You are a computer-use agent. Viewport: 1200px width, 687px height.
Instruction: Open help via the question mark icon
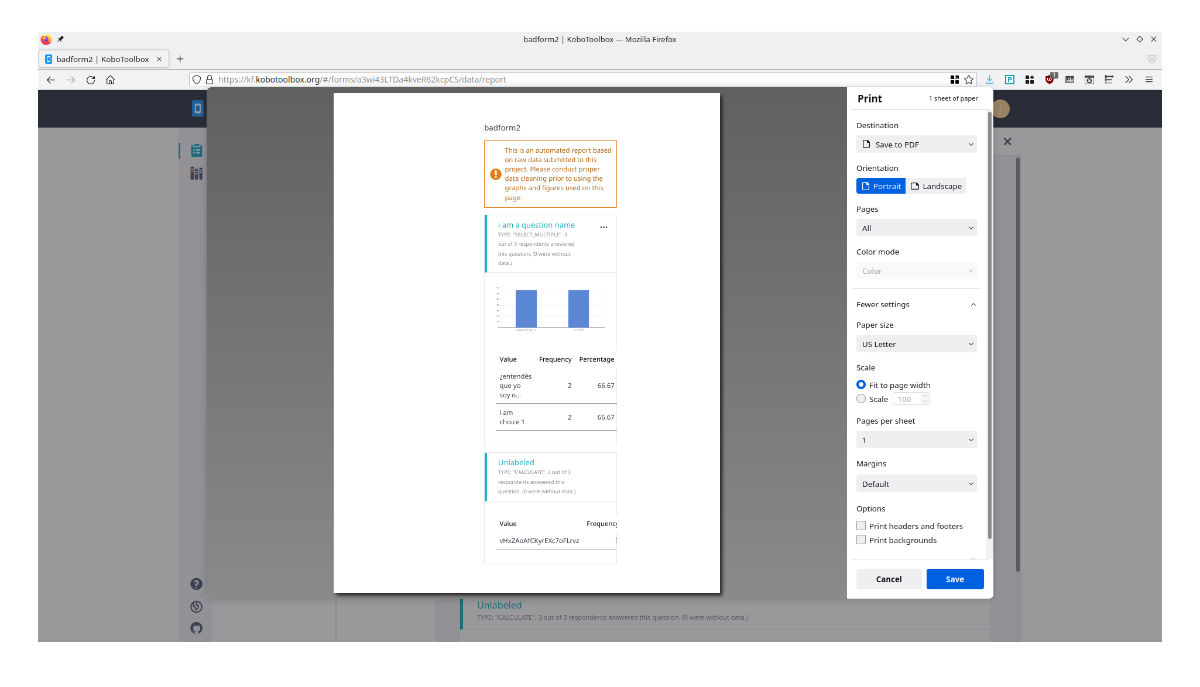click(x=196, y=583)
